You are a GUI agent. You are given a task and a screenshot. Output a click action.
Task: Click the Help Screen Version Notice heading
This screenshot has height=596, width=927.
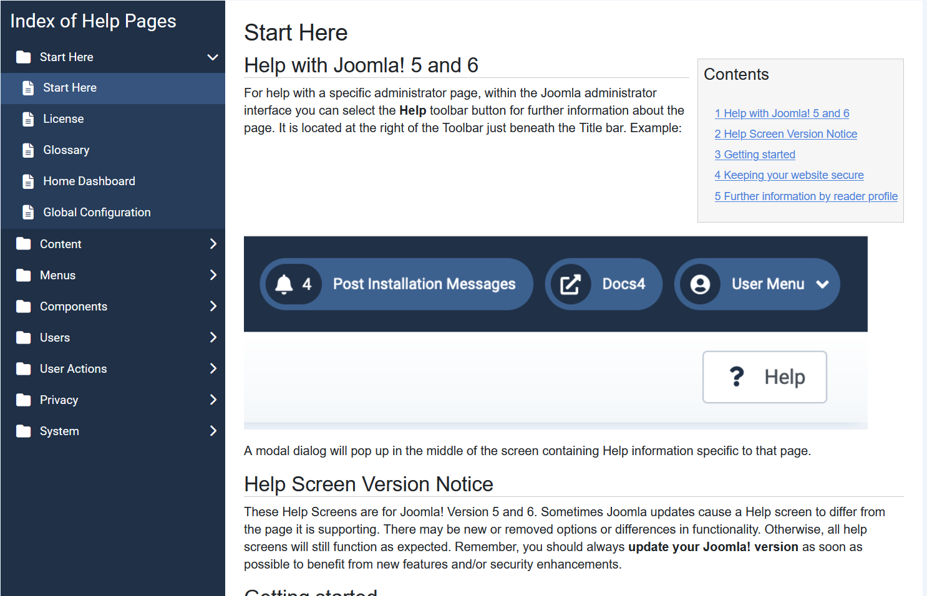click(x=368, y=484)
